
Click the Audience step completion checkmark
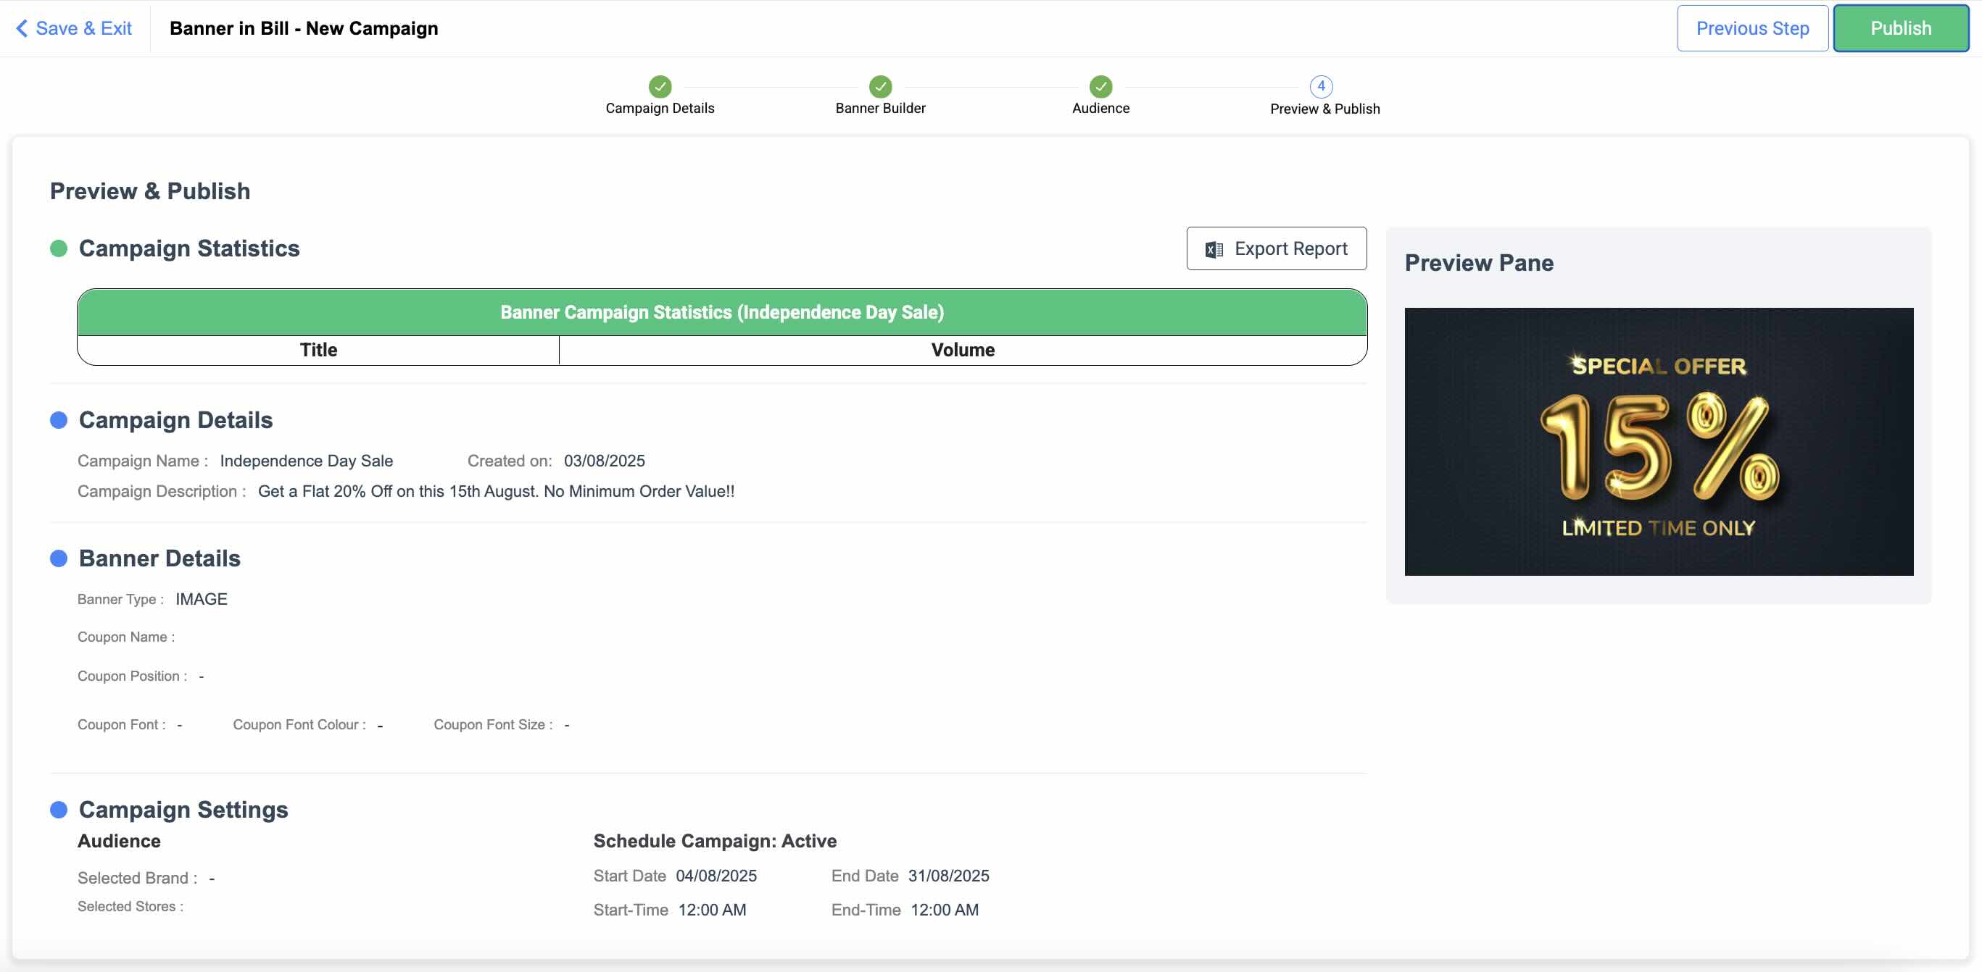[1100, 87]
